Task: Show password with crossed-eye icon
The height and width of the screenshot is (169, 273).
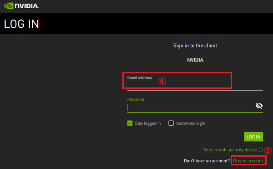Action: click(259, 106)
